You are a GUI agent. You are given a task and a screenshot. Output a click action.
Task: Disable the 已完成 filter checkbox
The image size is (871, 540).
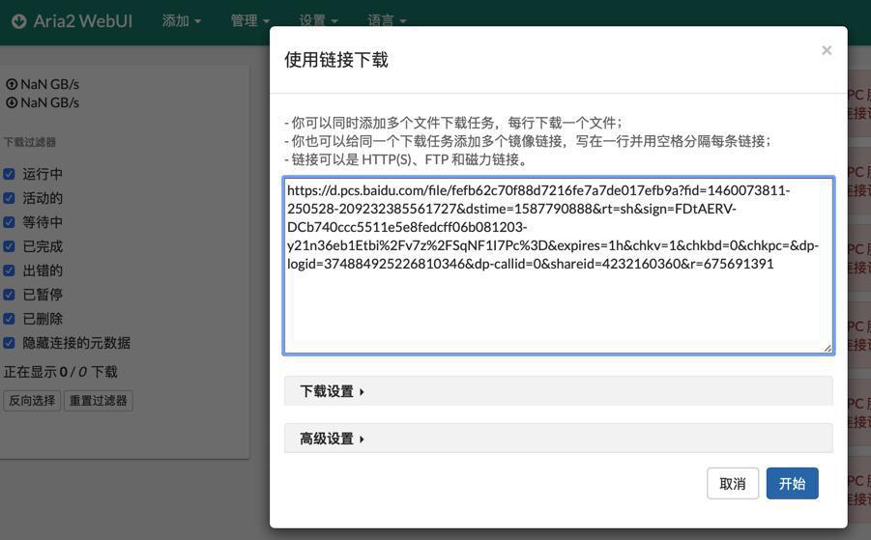(9, 246)
